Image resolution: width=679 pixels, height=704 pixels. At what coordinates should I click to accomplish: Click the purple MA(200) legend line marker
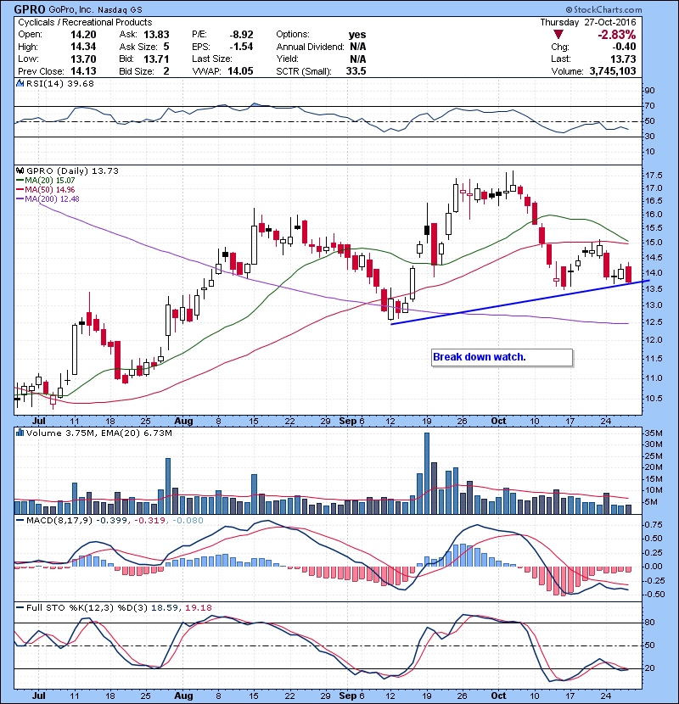pos(20,198)
